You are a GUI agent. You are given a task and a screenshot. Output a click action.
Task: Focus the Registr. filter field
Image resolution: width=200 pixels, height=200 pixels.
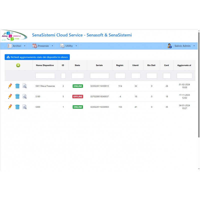[120, 76]
